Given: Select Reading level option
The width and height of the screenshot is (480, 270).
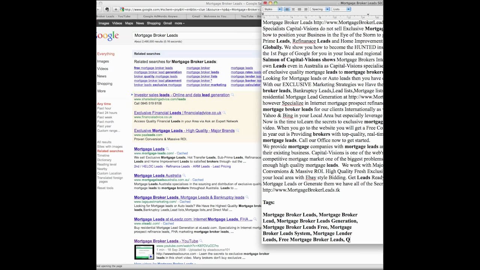Looking at the screenshot, I should pyautogui.click(x=107, y=165).
